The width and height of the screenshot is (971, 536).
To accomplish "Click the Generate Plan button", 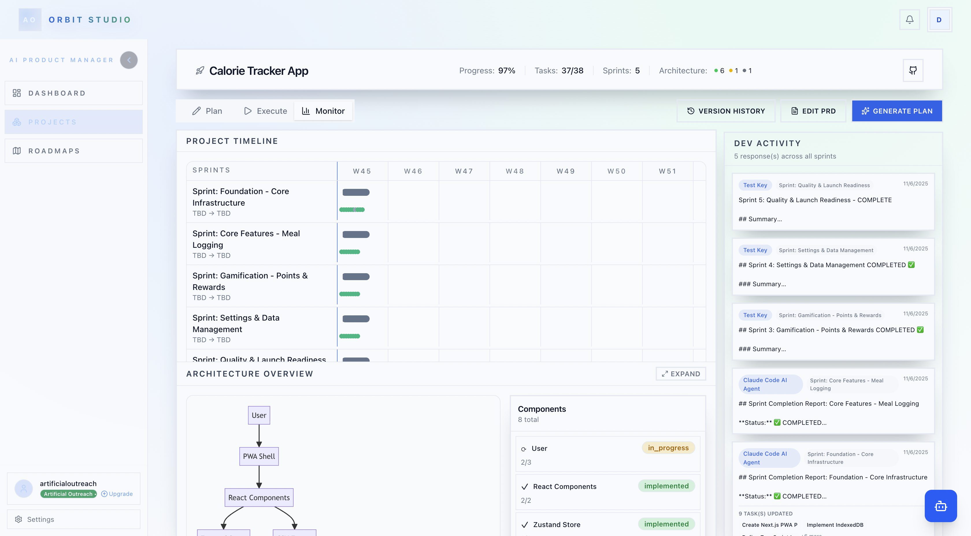I will [x=897, y=111].
